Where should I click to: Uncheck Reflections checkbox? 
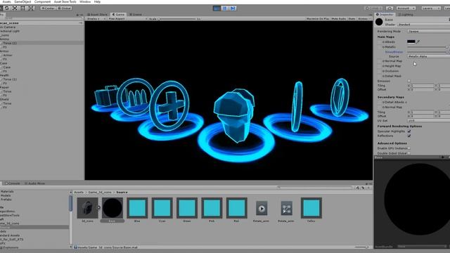pos(409,136)
